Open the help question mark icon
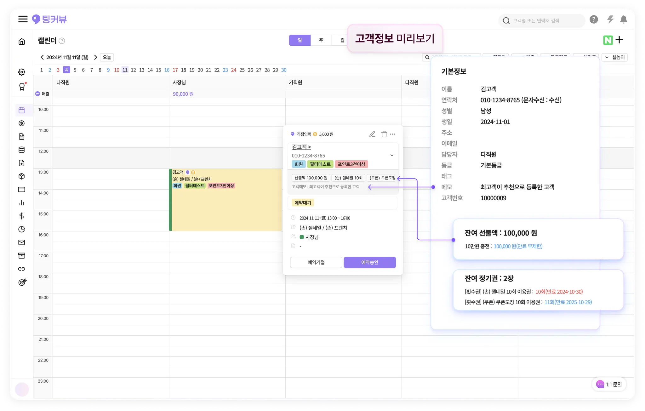Viewport: 645px width, 411px height. pos(594,20)
